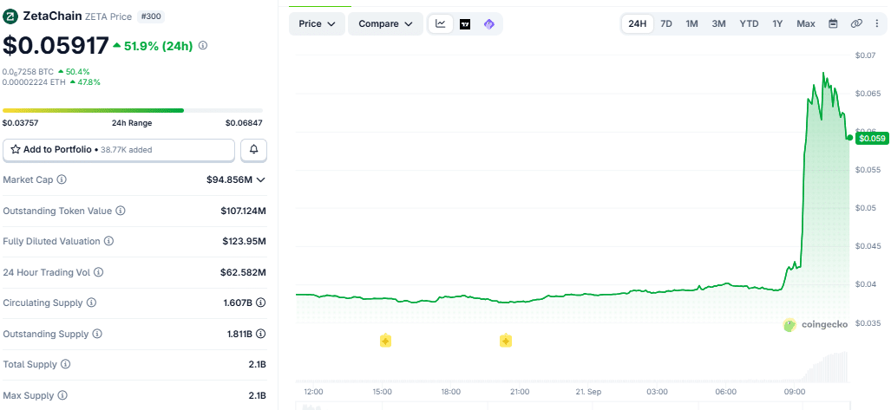Select the 24H time range
The width and height of the screenshot is (891, 410).
coord(638,24)
